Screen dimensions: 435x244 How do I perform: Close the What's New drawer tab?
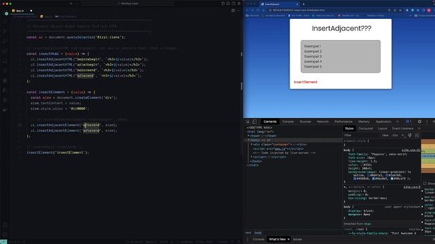(288, 239)
